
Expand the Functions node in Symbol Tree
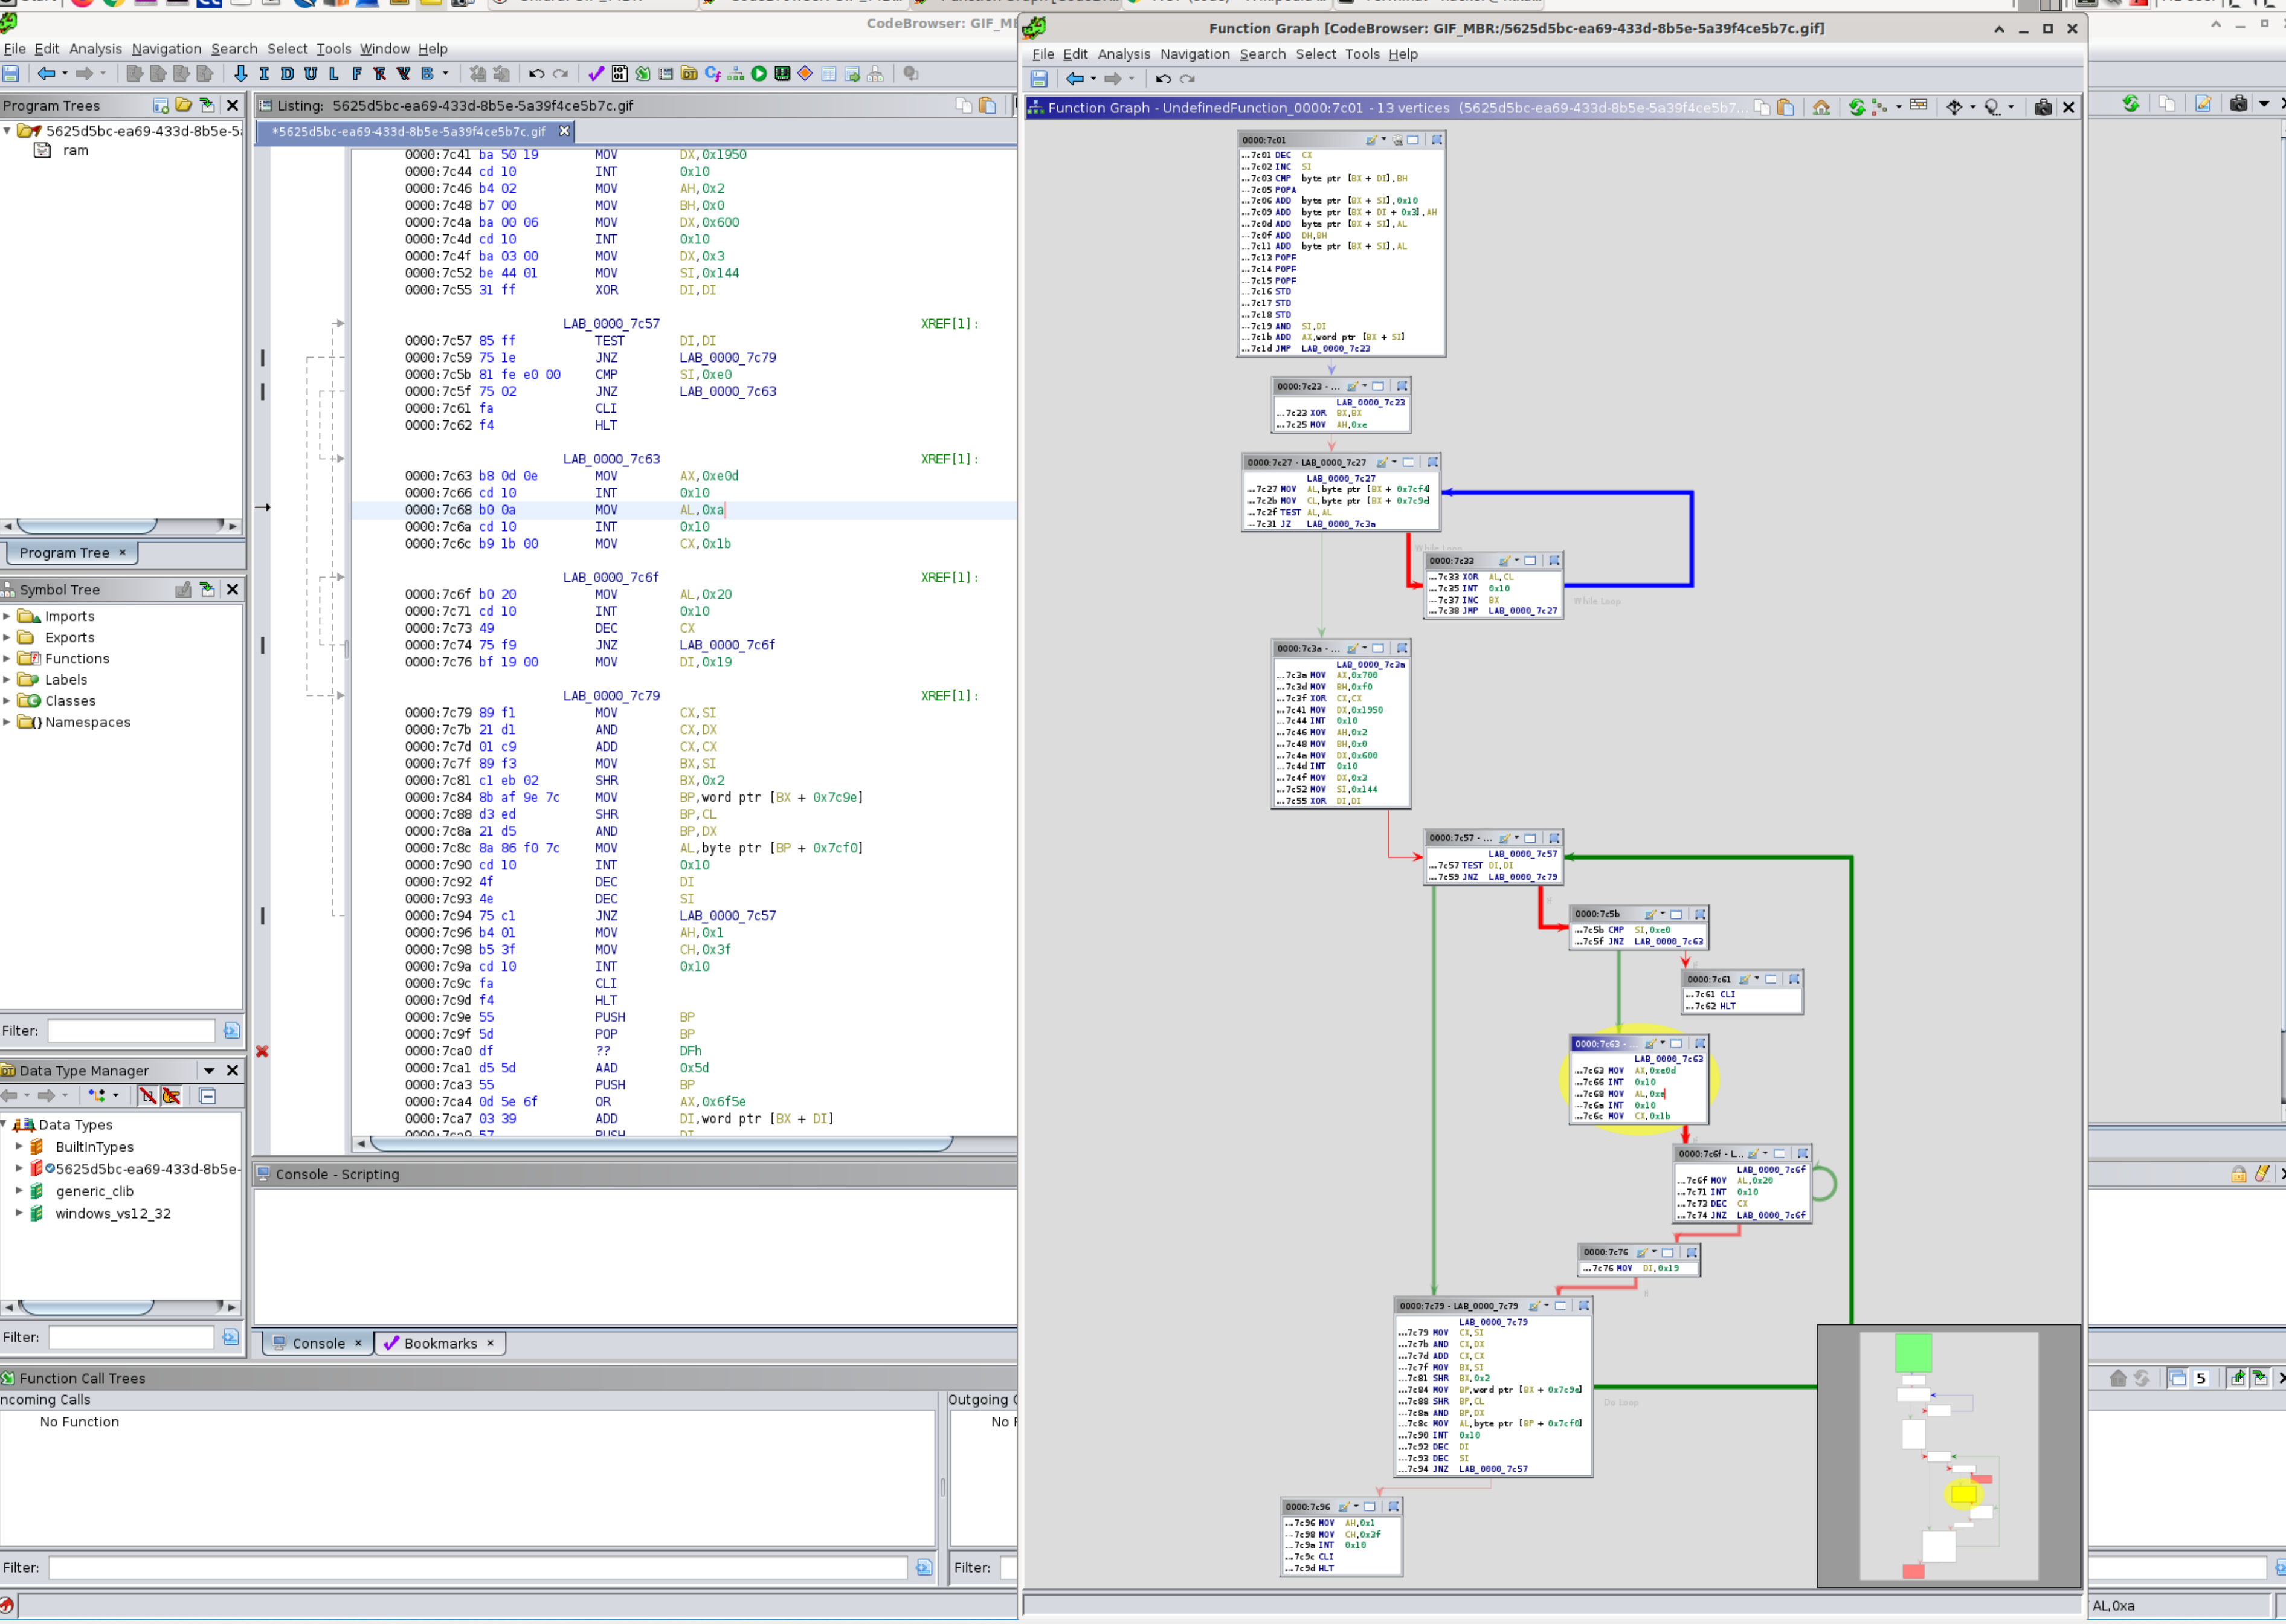[7, 658]
